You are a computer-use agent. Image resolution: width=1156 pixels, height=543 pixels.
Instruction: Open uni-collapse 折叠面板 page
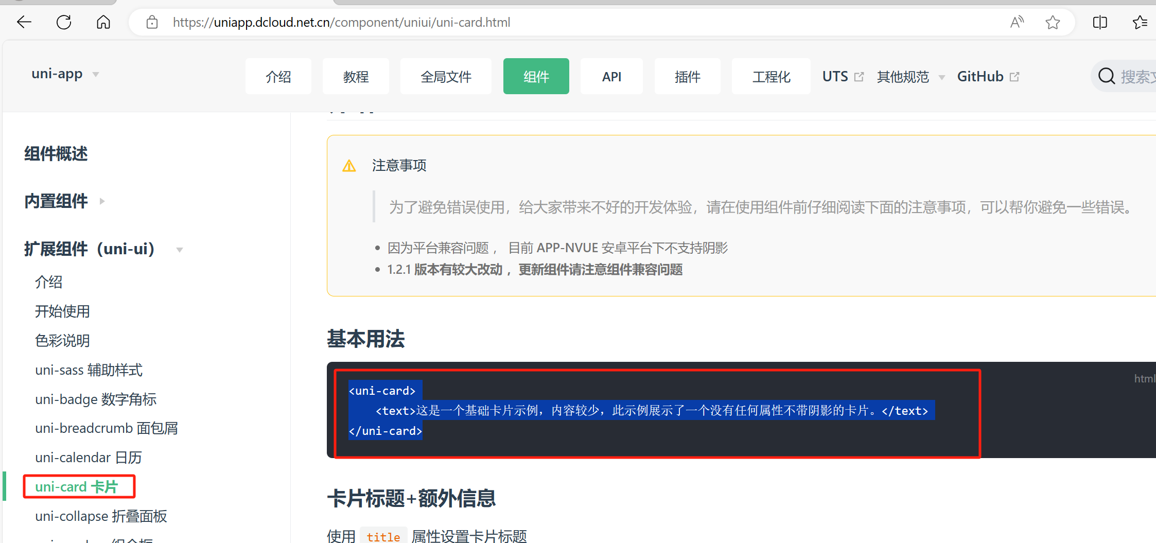click(x=101, y=516)
